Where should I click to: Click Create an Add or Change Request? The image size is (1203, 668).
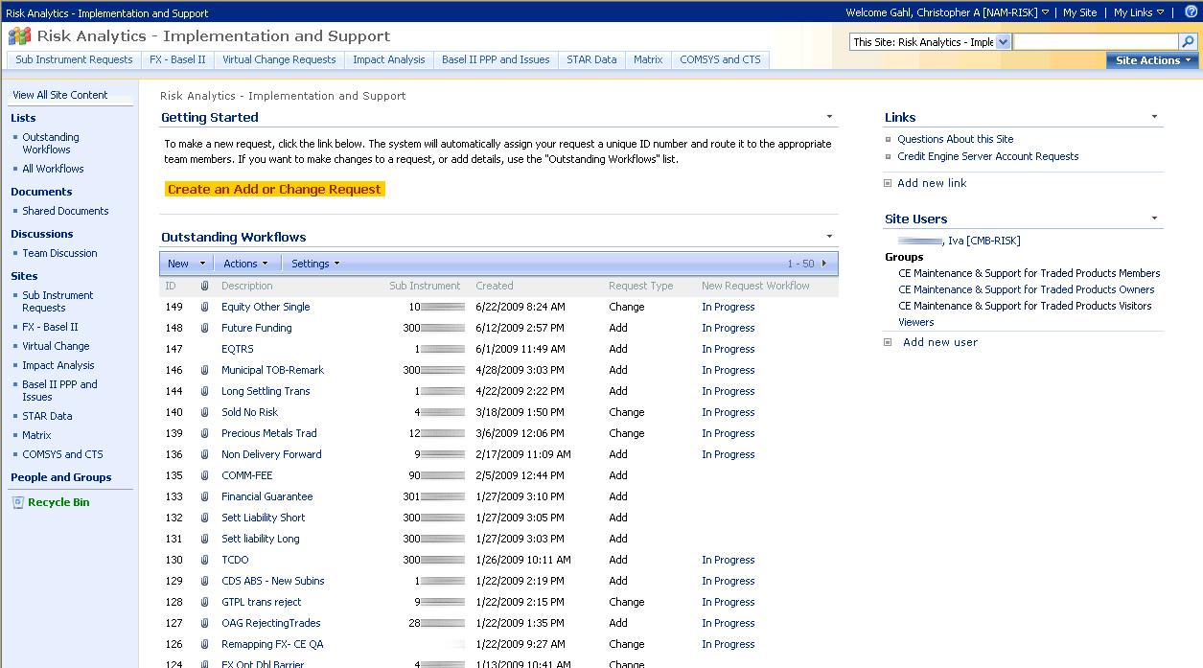[275, 190]
